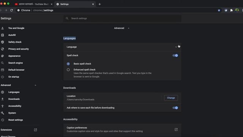
Task: Open Caption preferences external link icon
Action: click(176, 129)
